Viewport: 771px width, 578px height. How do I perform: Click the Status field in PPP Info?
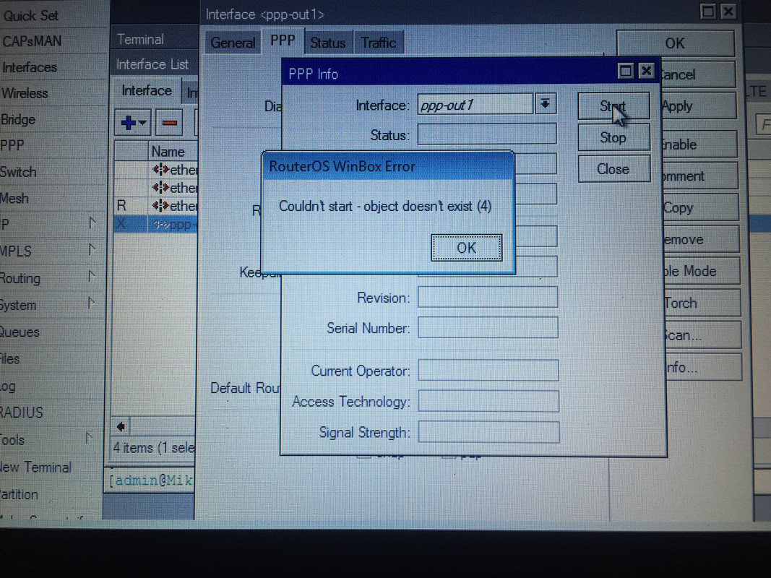[x=487, y=134]
